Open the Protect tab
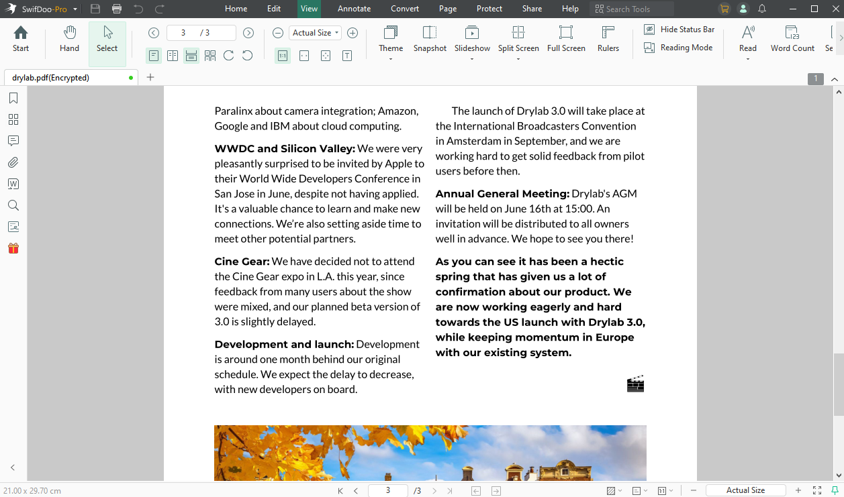Viewport: 844px width, 497px height. (x=489, y=9)
